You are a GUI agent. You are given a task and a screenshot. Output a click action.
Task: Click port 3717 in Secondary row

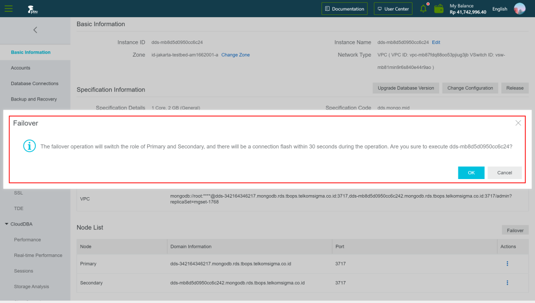click(340, 283)
